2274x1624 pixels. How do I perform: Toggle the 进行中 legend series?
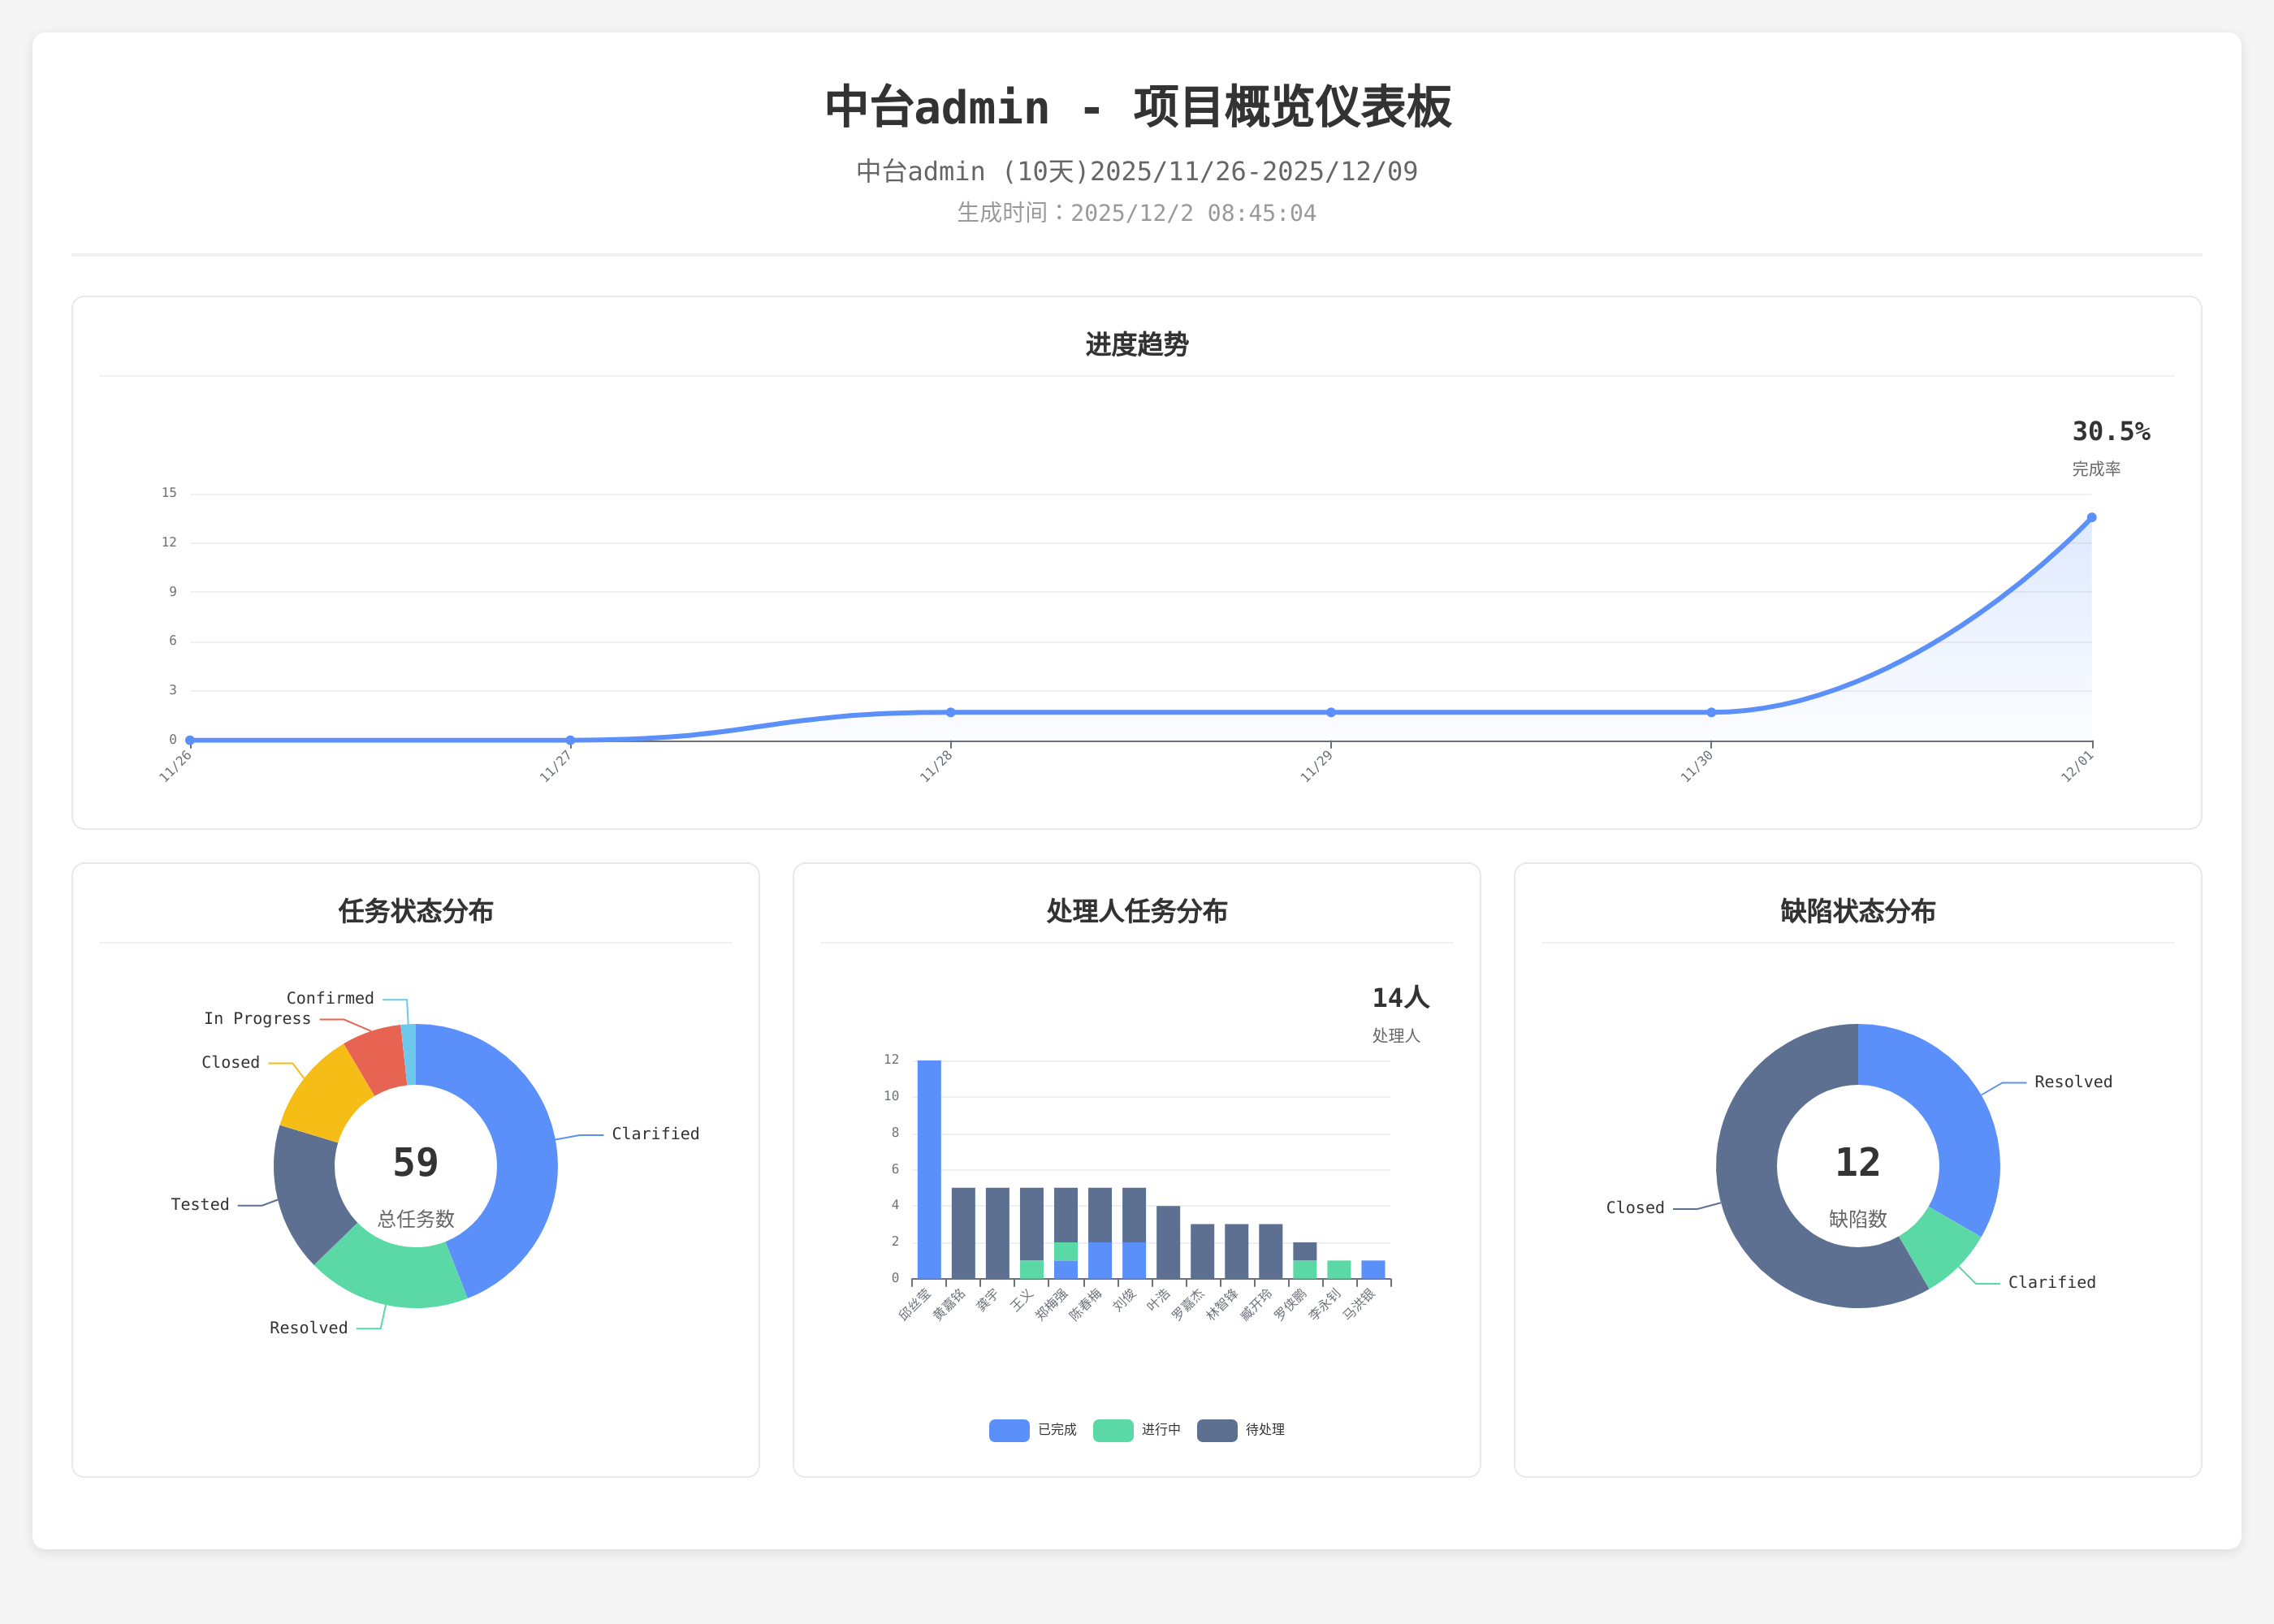[x=1160, y=1430]
